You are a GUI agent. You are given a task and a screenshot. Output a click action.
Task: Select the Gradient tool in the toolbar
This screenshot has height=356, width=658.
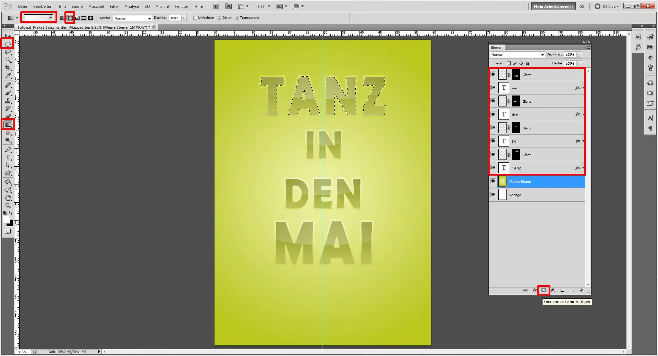8,124
